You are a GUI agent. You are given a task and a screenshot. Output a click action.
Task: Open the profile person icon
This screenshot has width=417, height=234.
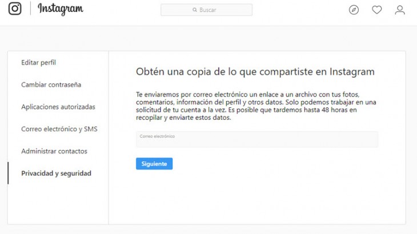point(400,10)
